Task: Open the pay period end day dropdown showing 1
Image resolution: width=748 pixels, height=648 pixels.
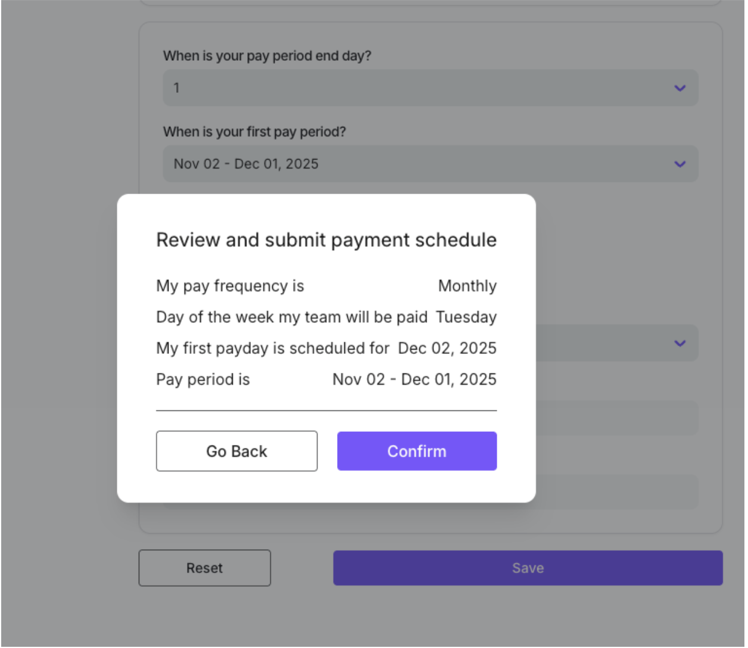Action: (417, 88)
